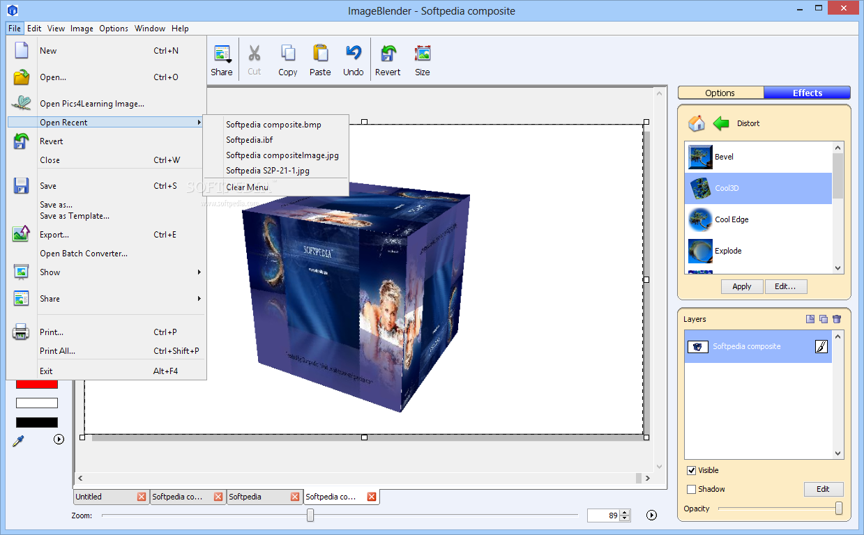
Task: Choose Open Batch Converter... from File menu
Action: 84,254
